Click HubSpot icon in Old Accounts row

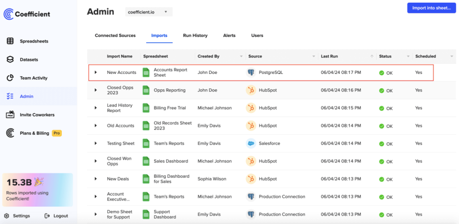(251, 126)
